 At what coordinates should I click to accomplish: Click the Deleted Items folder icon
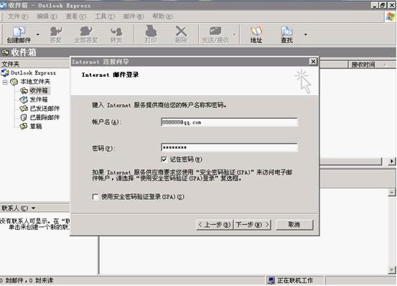[24, 118]
